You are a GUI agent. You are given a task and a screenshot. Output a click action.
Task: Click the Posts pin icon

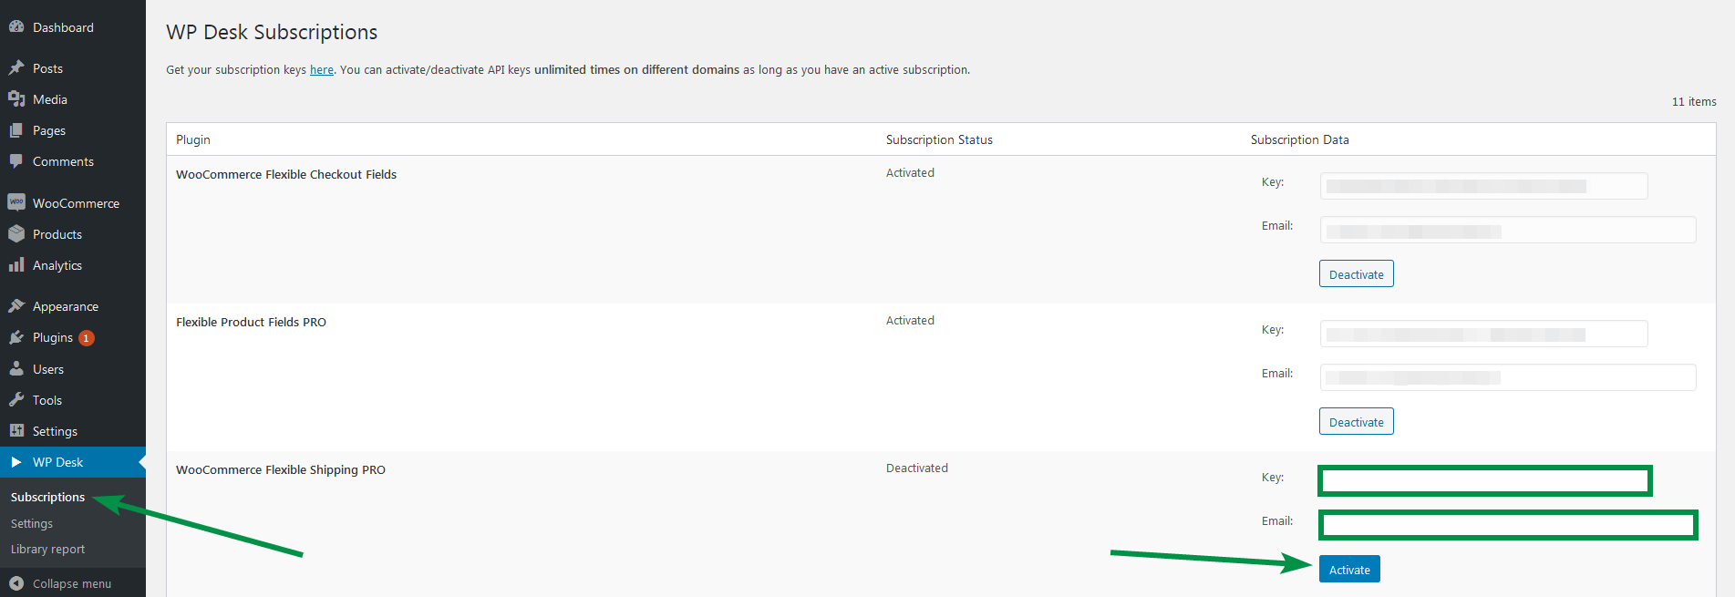pos(16,67)
